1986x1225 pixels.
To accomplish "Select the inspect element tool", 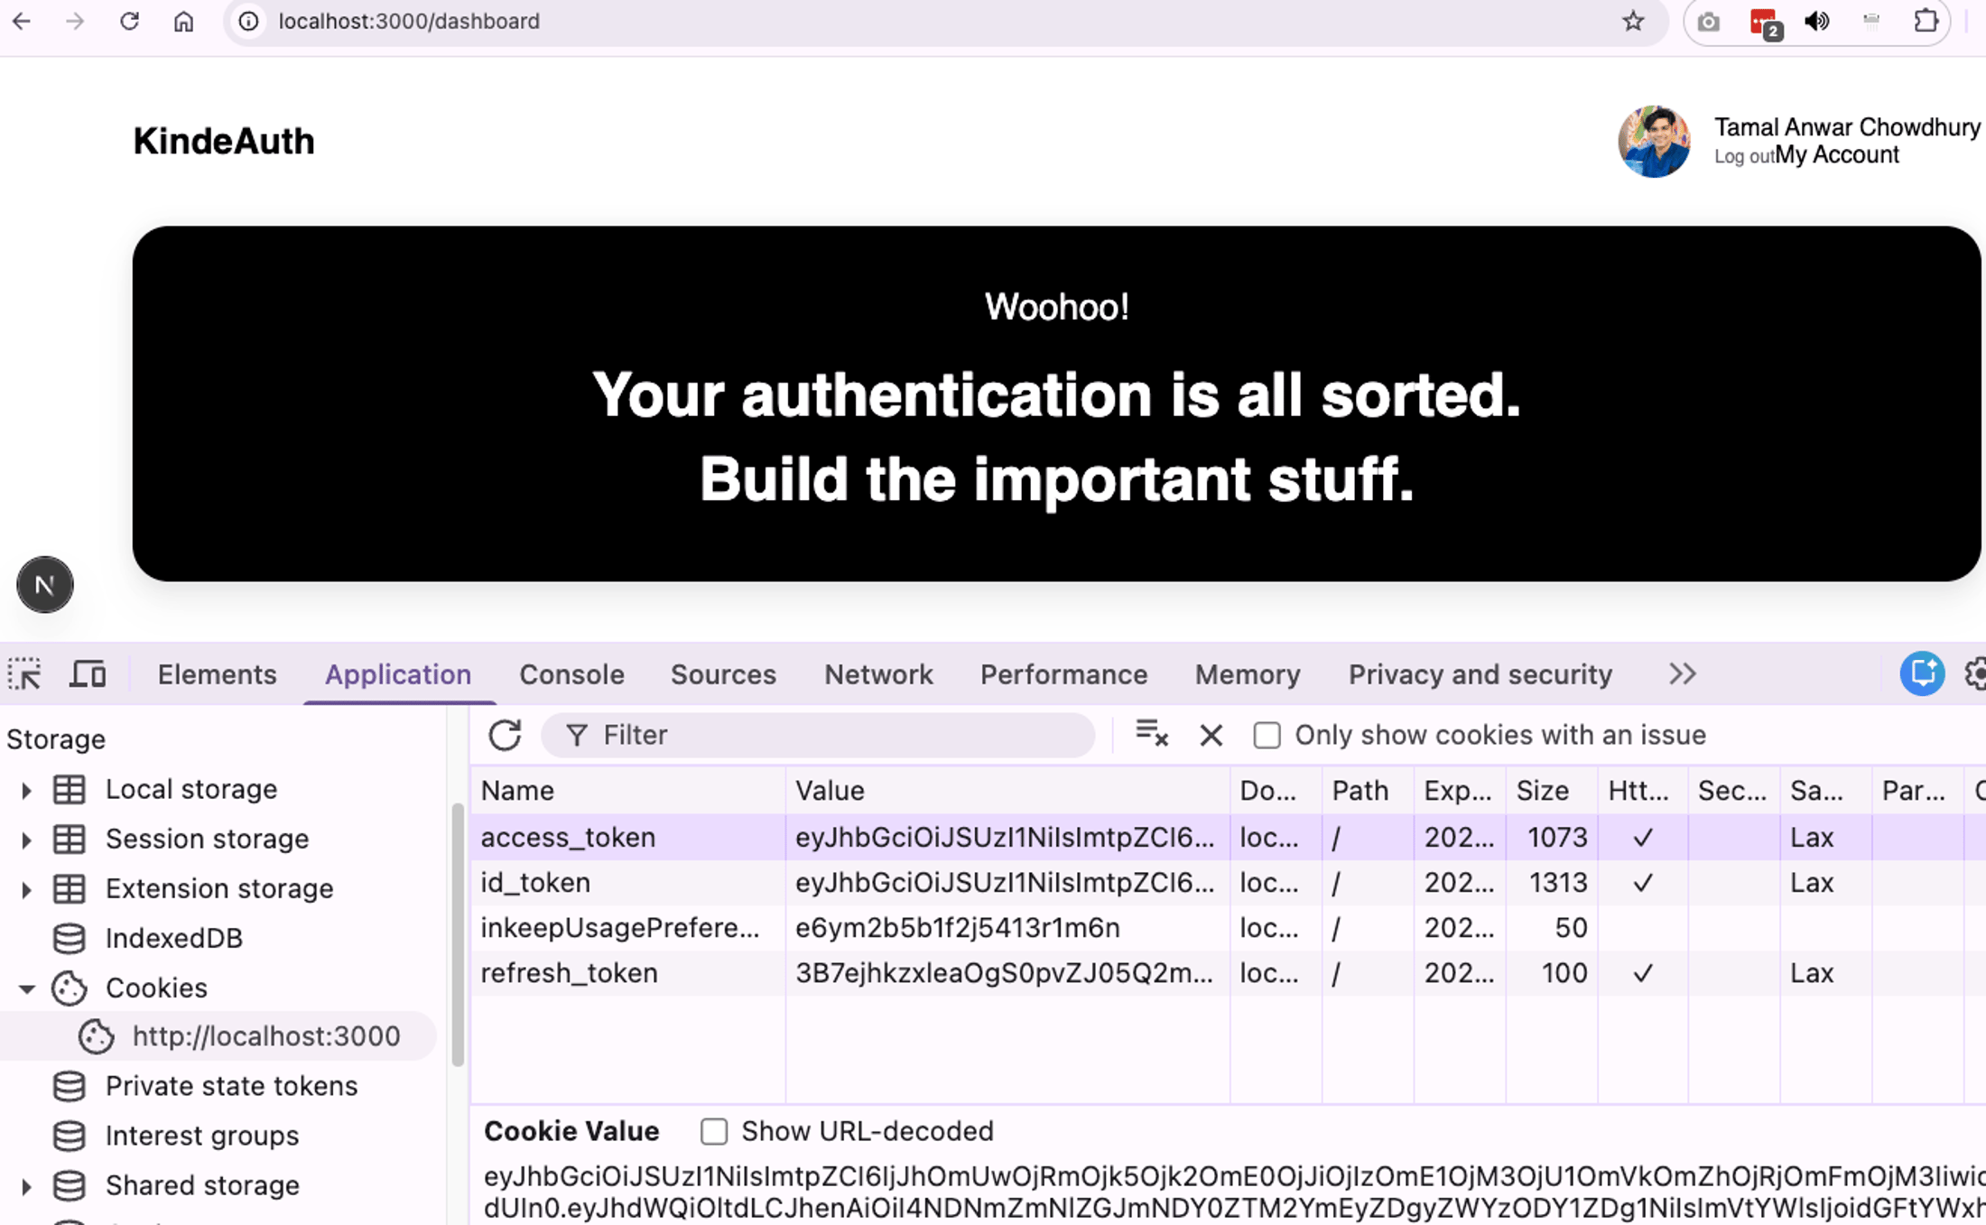I will click(x=24, y=673).
